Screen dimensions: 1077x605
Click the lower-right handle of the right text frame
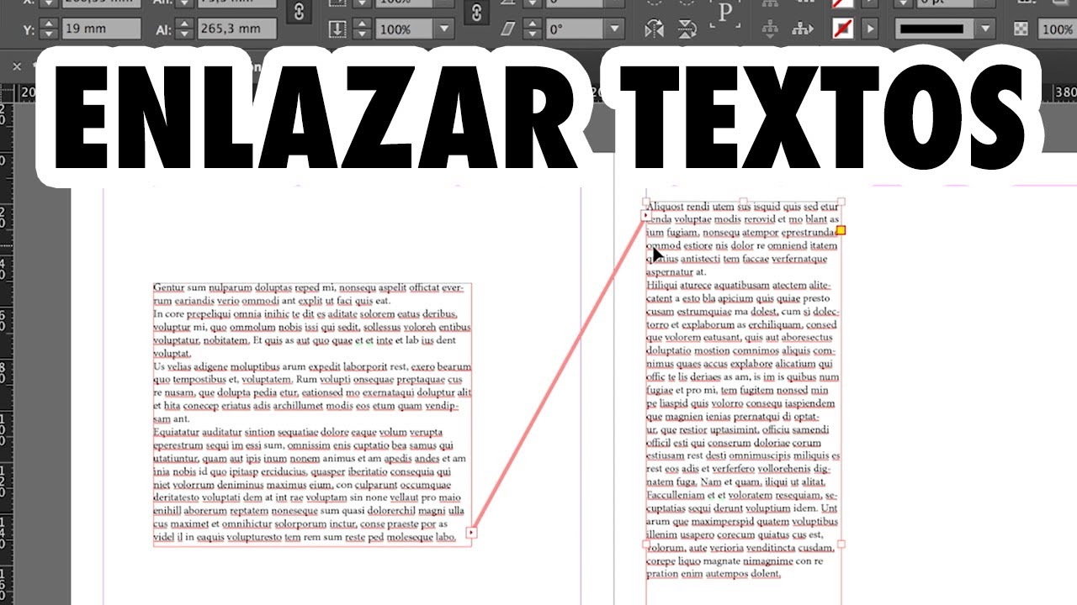coord(841,544)
